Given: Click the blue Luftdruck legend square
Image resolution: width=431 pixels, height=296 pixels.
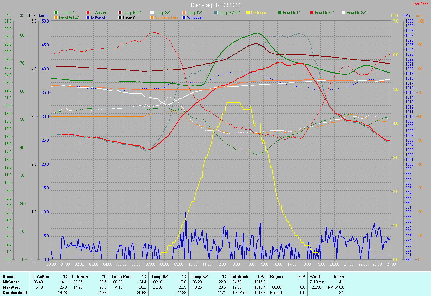Looking at the screenshot, I should [88, 17].
